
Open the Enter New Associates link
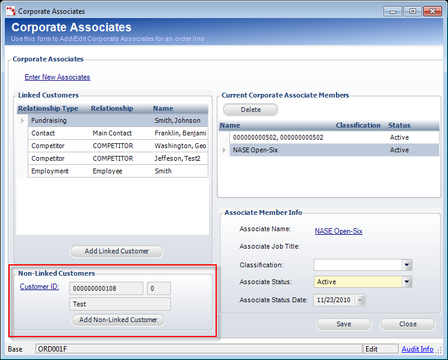coord(57,77)
